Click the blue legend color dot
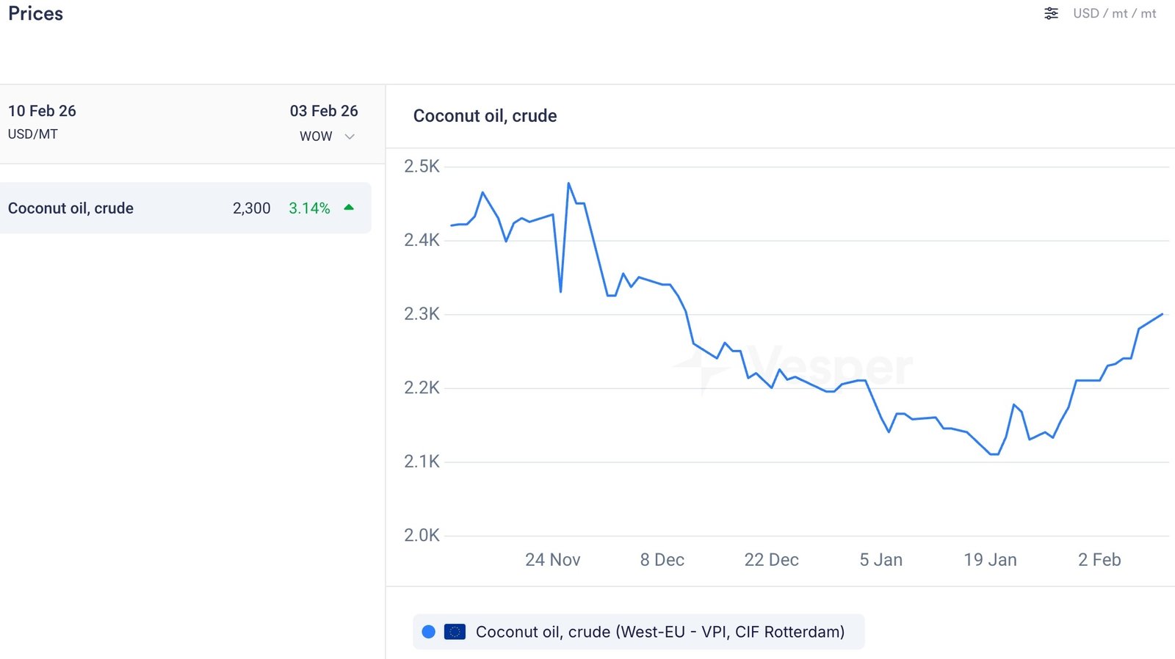The image size is (1175, 659). click(x=429, y=632)
